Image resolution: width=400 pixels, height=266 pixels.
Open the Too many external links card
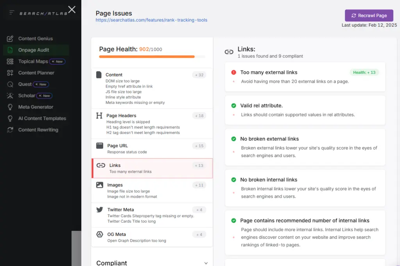click(305, 77)
